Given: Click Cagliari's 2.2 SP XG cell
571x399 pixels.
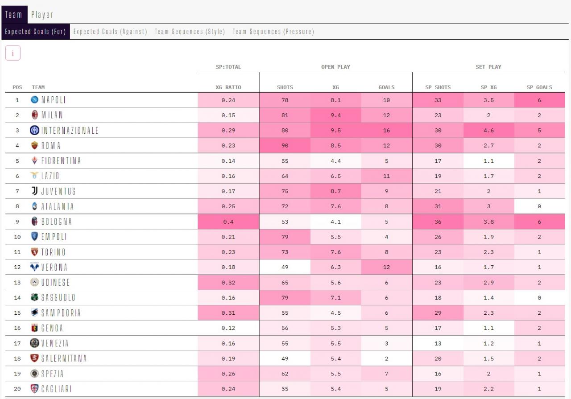Looking at the screenshot, I should tap(488, 388).
